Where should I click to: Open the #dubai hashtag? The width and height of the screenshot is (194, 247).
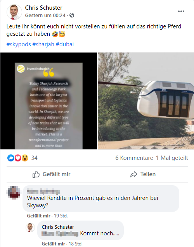[65, 44]
